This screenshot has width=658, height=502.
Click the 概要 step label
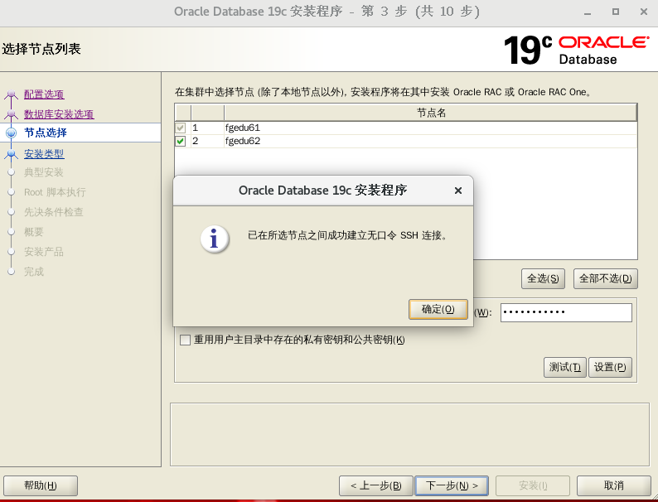(x=34, y=232)
